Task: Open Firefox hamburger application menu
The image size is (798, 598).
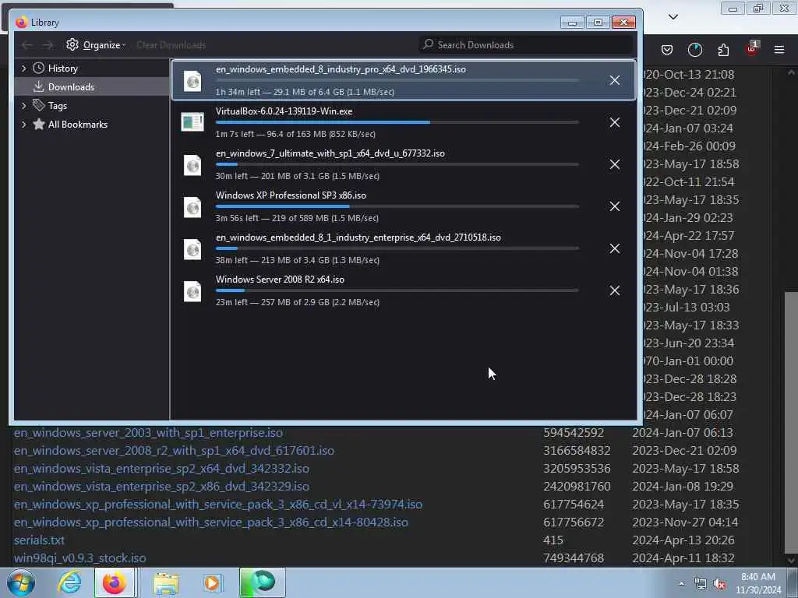Action: (x=779, y=50)
